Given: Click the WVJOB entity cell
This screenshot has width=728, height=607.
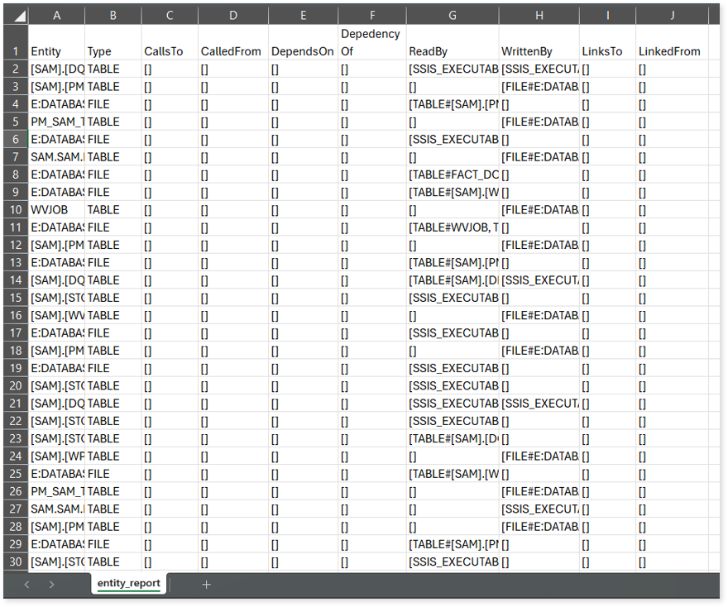Looking at the screenshot, I should [x=56, y=210].
